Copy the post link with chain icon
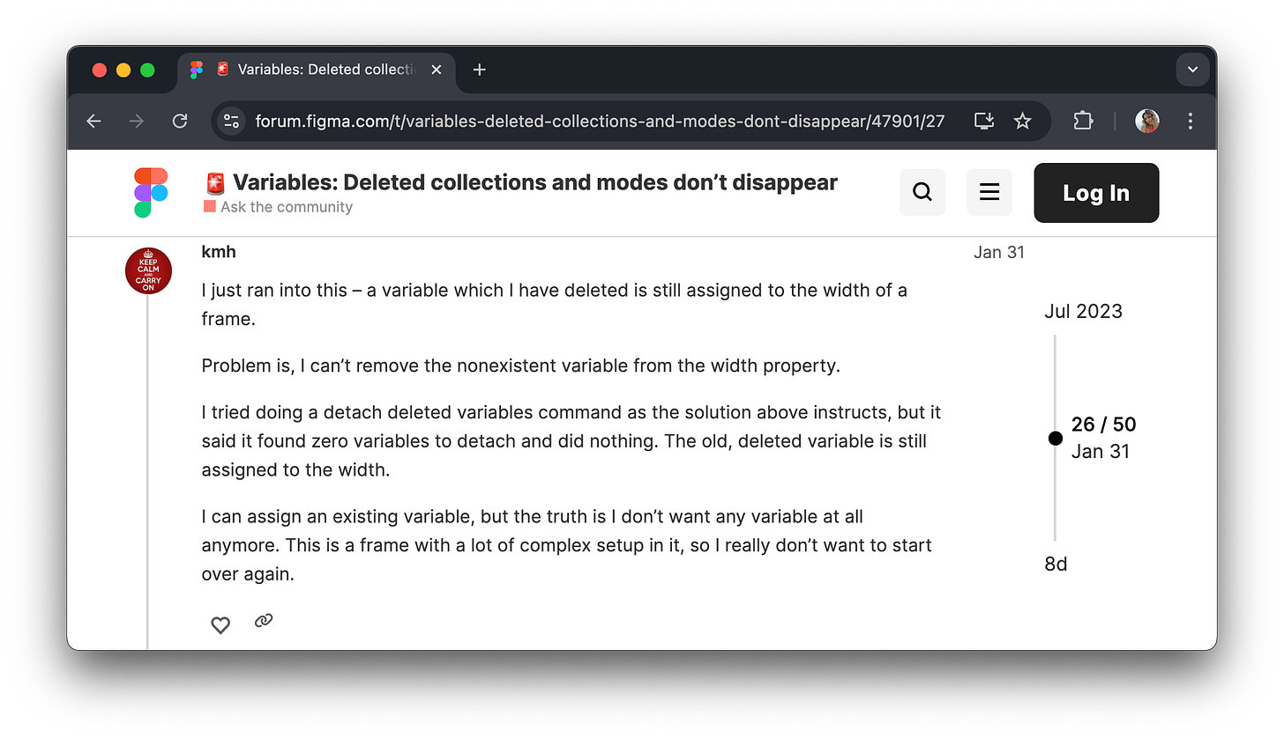This screenshot has height=739, width=1284. 264,621
